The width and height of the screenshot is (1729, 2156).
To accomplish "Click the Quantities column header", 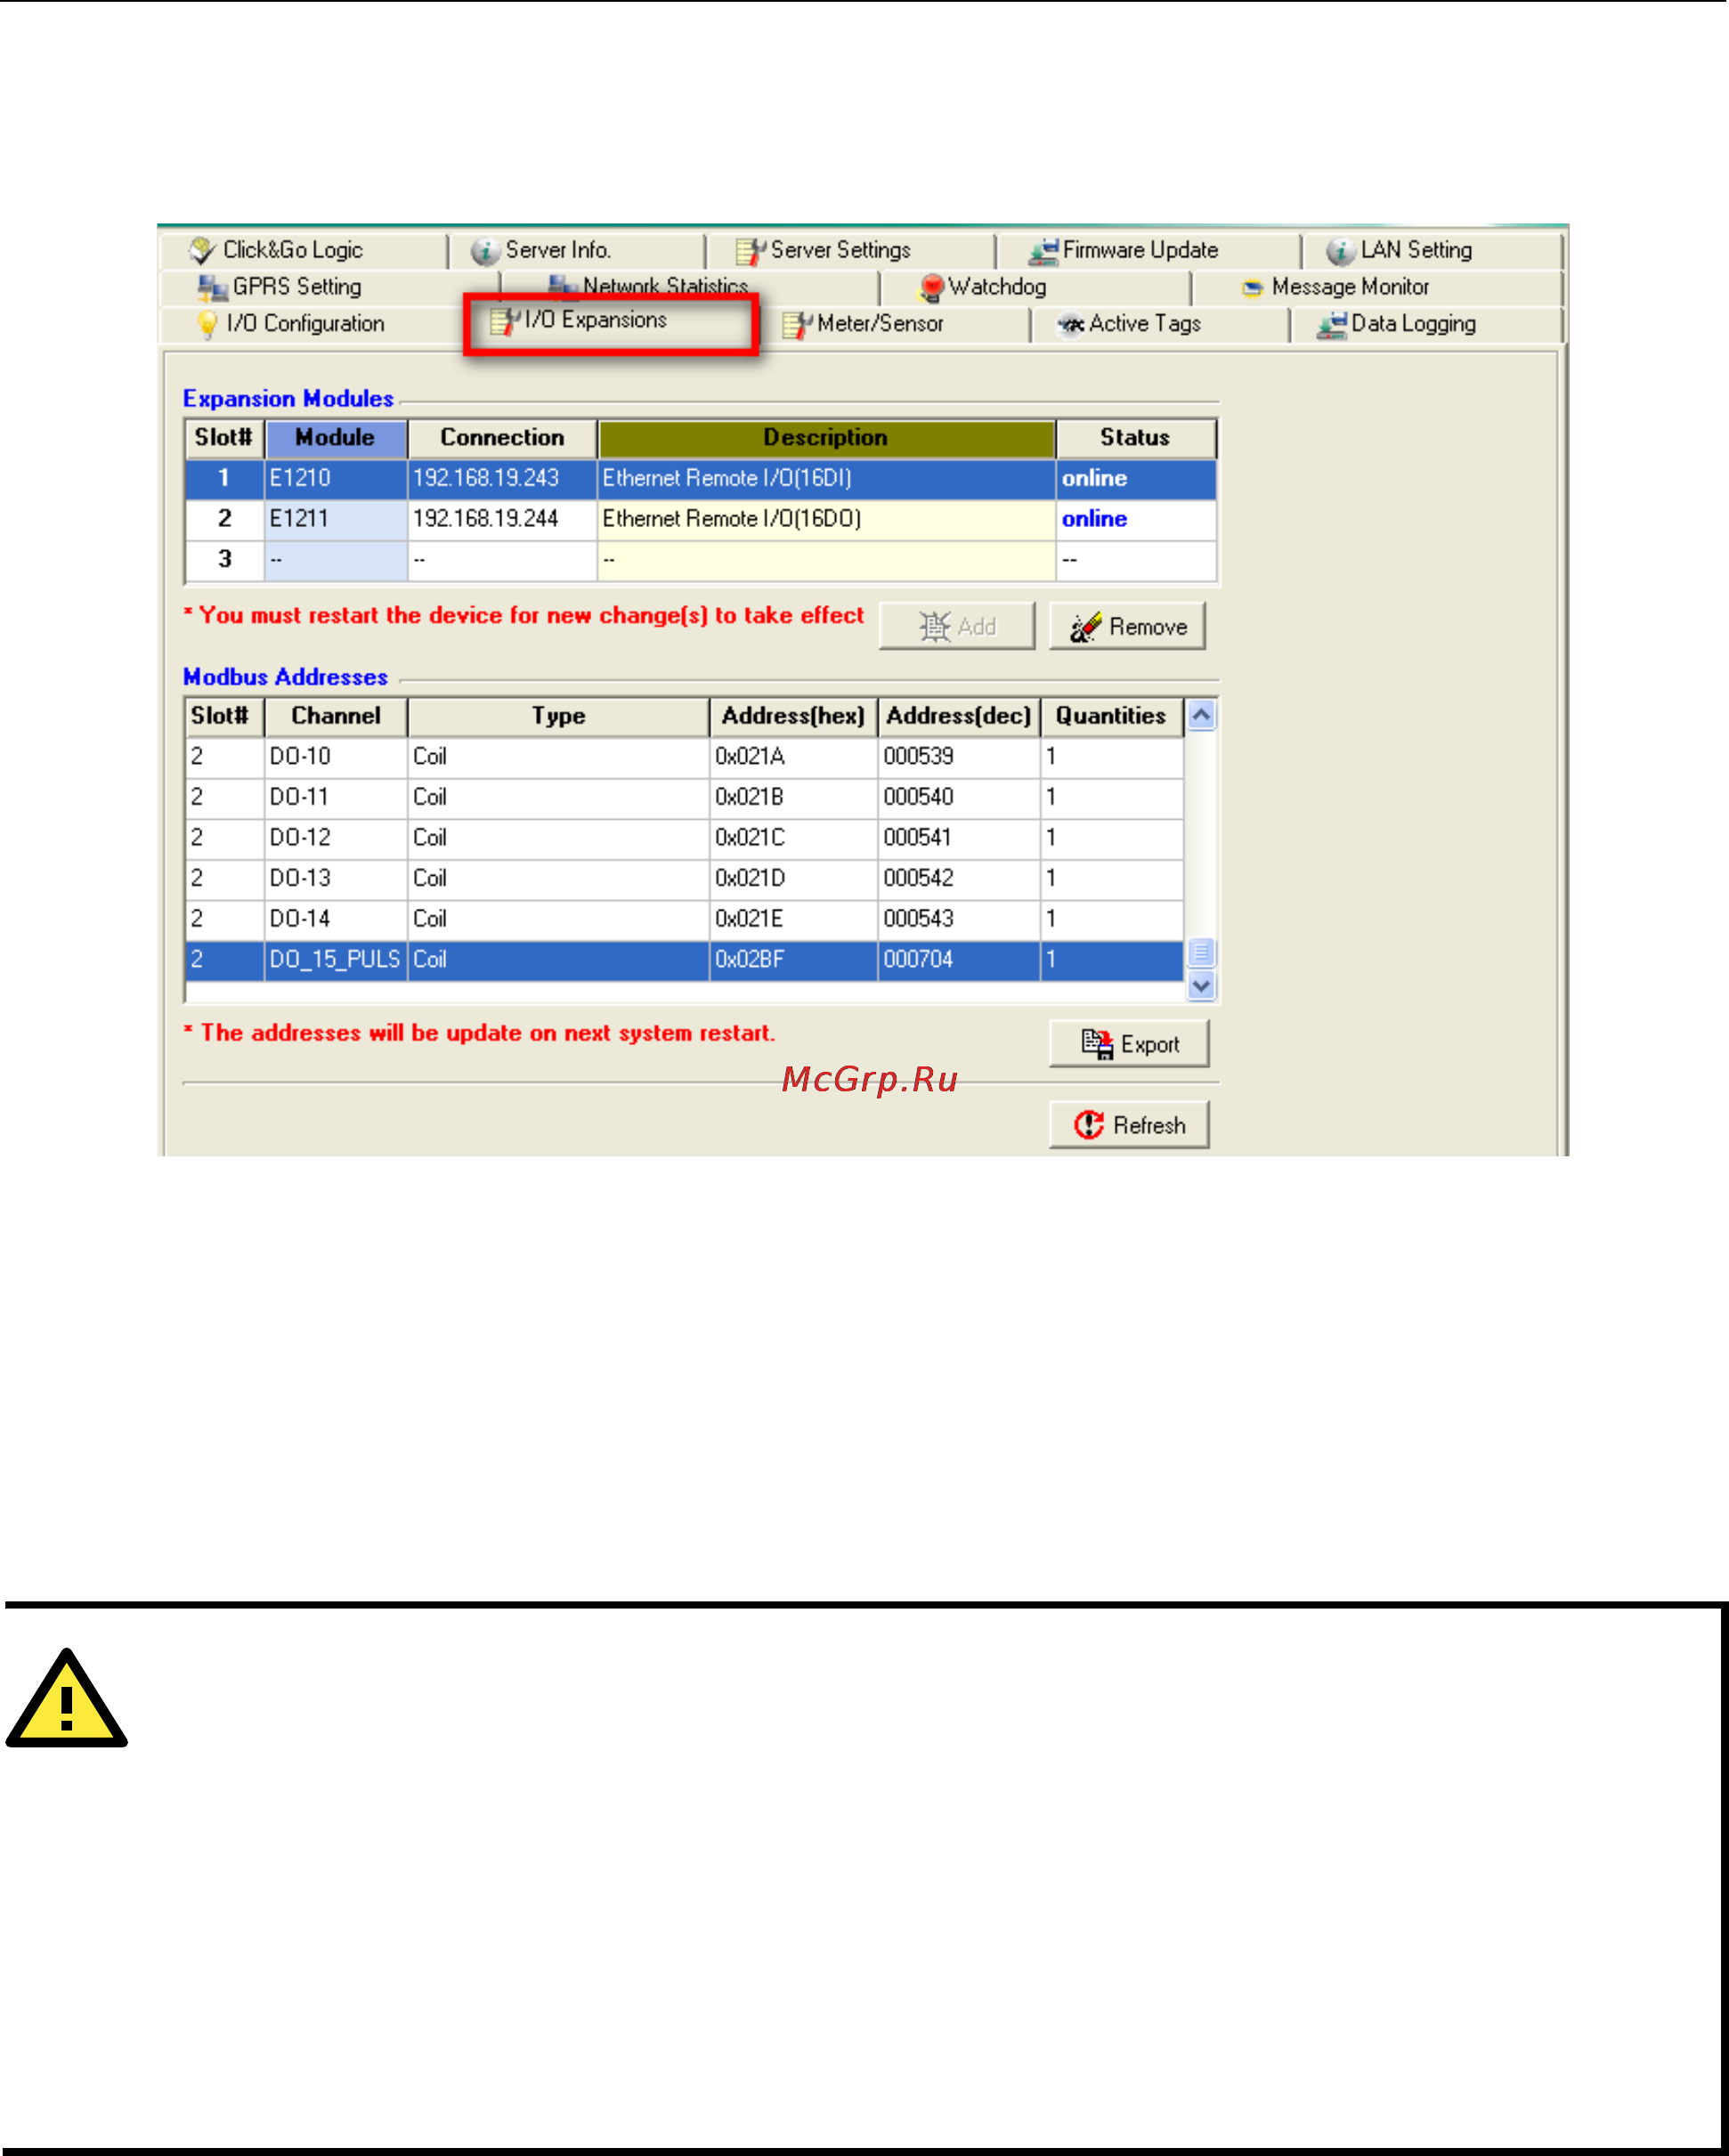I will pos(1112,716).
